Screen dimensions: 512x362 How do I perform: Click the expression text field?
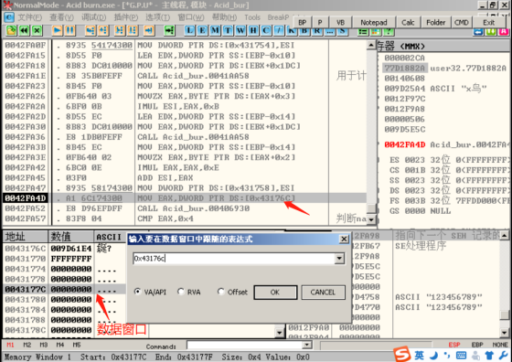234,259
